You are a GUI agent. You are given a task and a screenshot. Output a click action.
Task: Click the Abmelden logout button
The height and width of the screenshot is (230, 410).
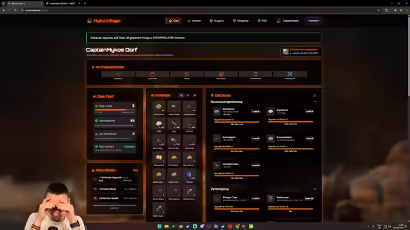tap(313, 20)
